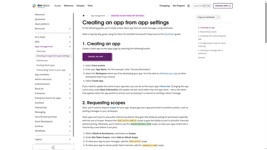Viewport: 267px width, 150px height.
Task: Jump to 1. Creating an app in TOC
Action: [206, 28]
